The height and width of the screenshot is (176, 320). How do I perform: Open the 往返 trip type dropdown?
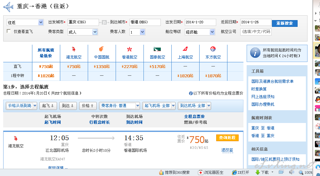point(25,22)
